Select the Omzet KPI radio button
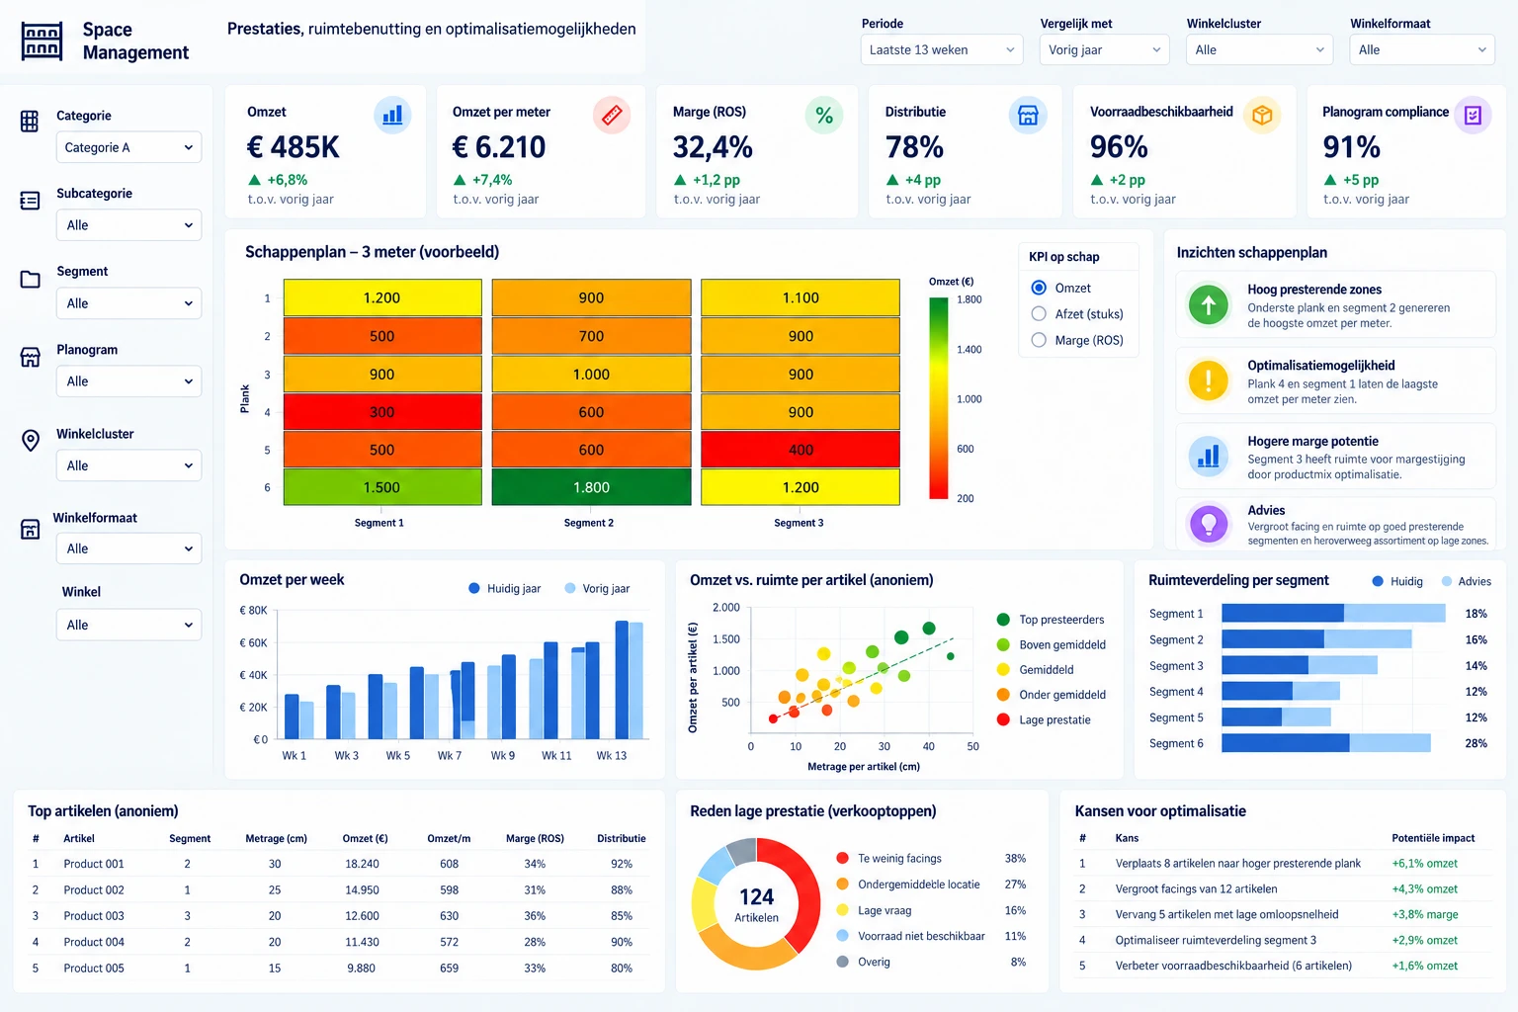Image resolution: width=1518 pixels, height=1012 pixels. tap(1039, 288)
